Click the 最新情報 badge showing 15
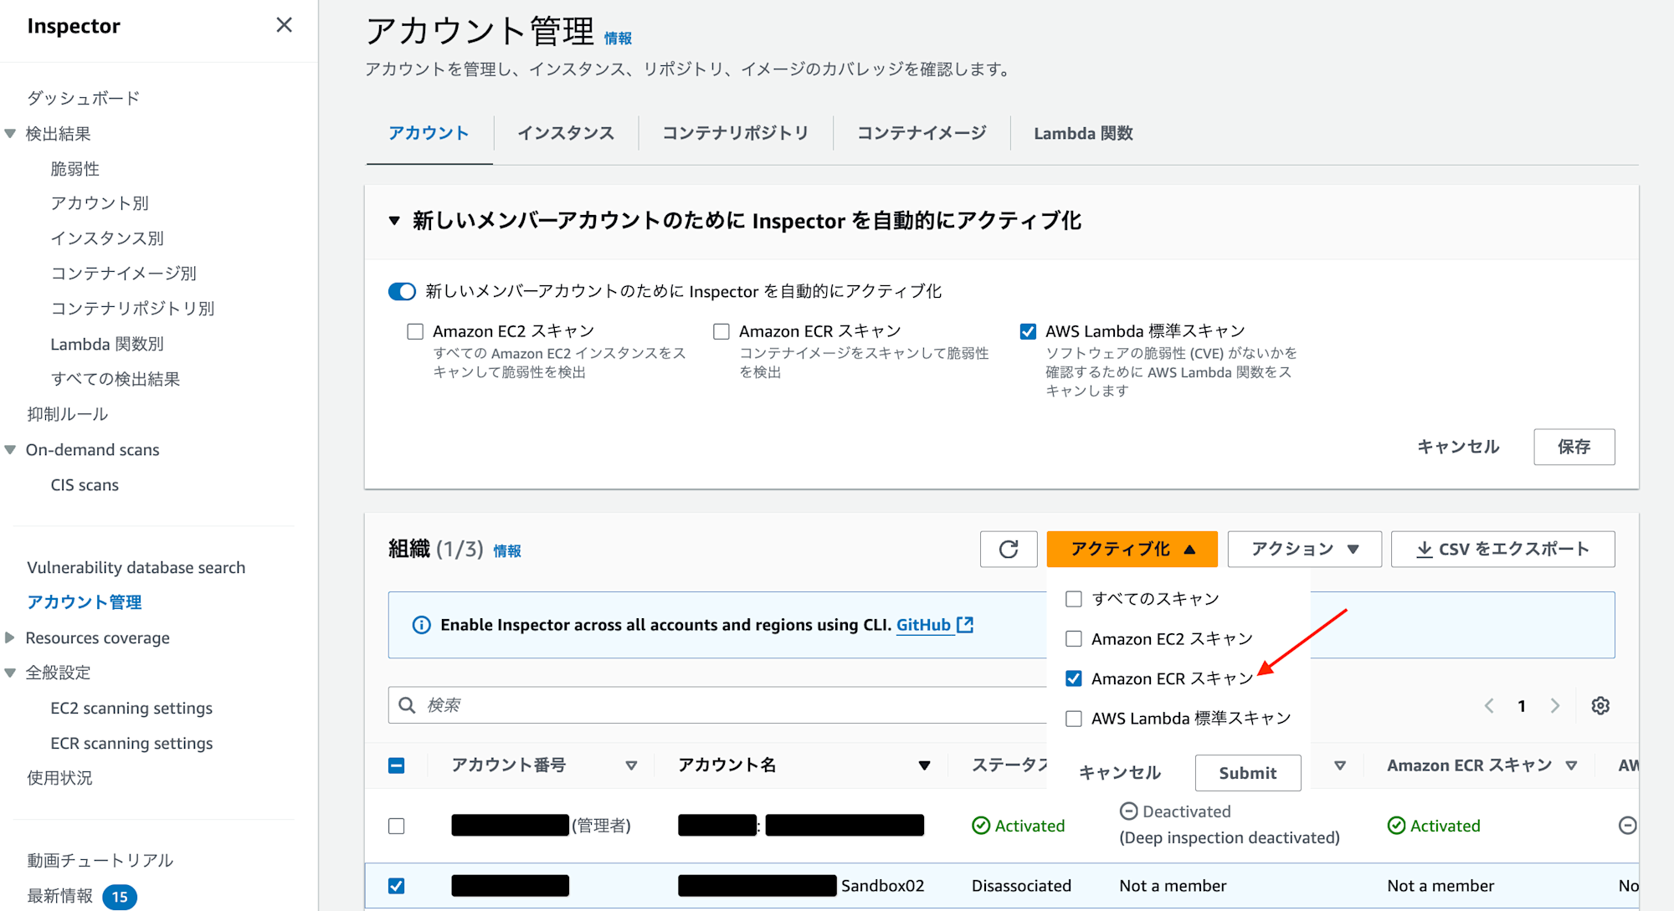1674x911 pixels. (x=120, y=897)
